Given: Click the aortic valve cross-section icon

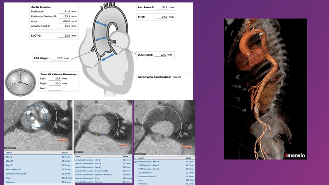Looking at the screenshot, I should 19,81.
